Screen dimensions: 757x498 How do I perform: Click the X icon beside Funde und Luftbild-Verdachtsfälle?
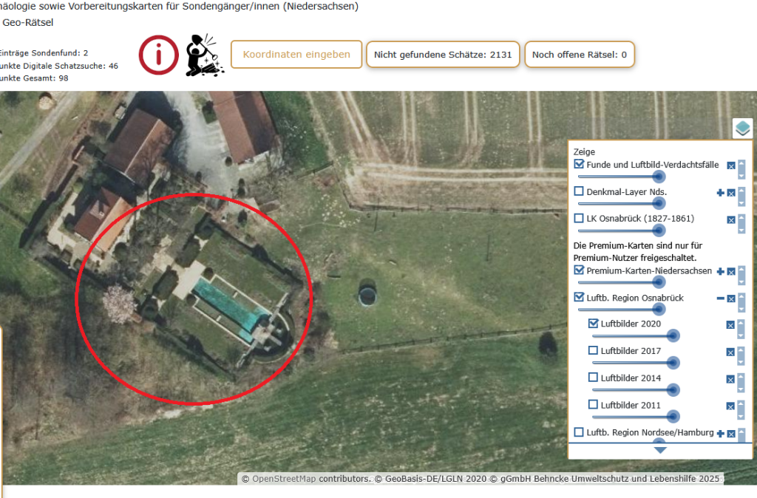(730, 166)
